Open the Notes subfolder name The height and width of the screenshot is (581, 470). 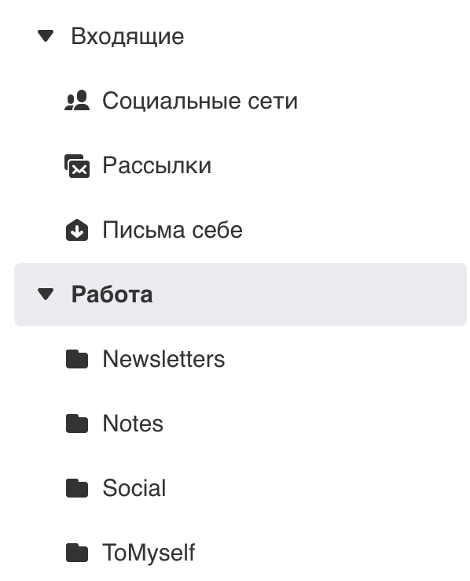pyautogui.click(x=133, y=423)
